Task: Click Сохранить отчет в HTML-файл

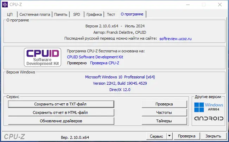Action: coord(61,112)
